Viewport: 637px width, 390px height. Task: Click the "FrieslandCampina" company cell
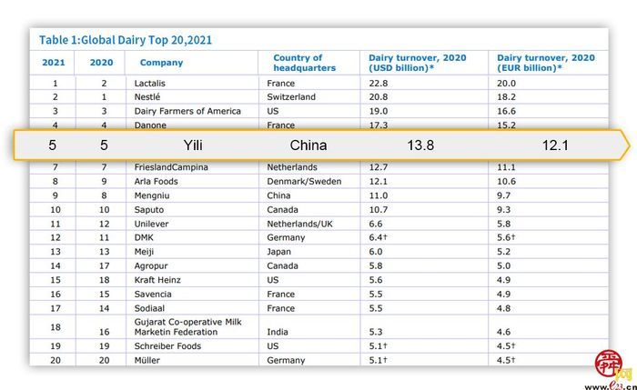(171, 167)
